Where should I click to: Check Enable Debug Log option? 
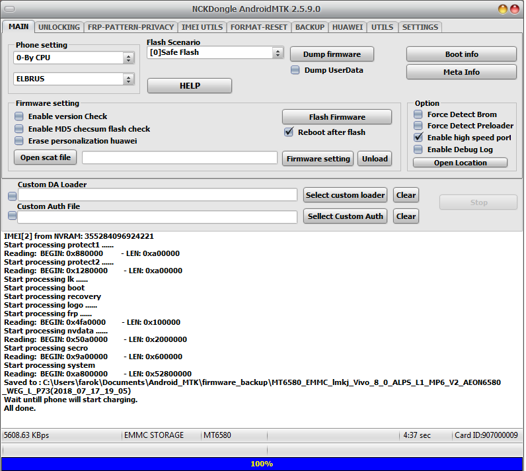[418, 149]
